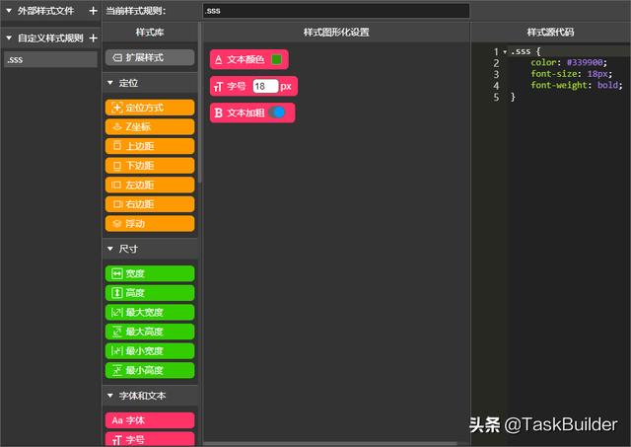Collapse the 字体和文本 category
Viewport: 631px width, 447px height.
(110, 396)
